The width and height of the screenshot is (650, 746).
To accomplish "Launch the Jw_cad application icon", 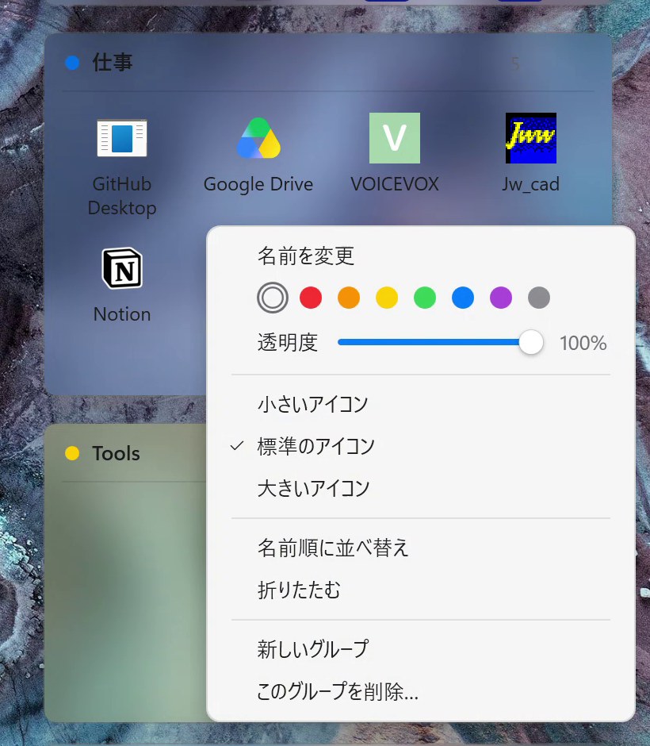I will tap(531, 138).
